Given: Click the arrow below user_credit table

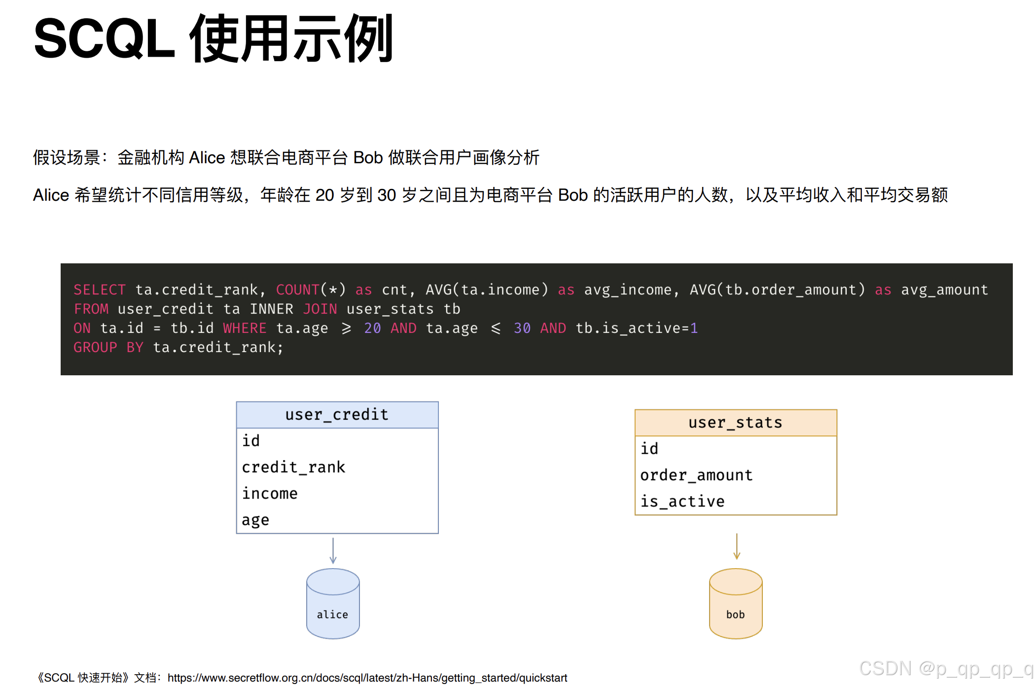Looking at the screenshot, I should pyautogui.click(x=333, y=550).
